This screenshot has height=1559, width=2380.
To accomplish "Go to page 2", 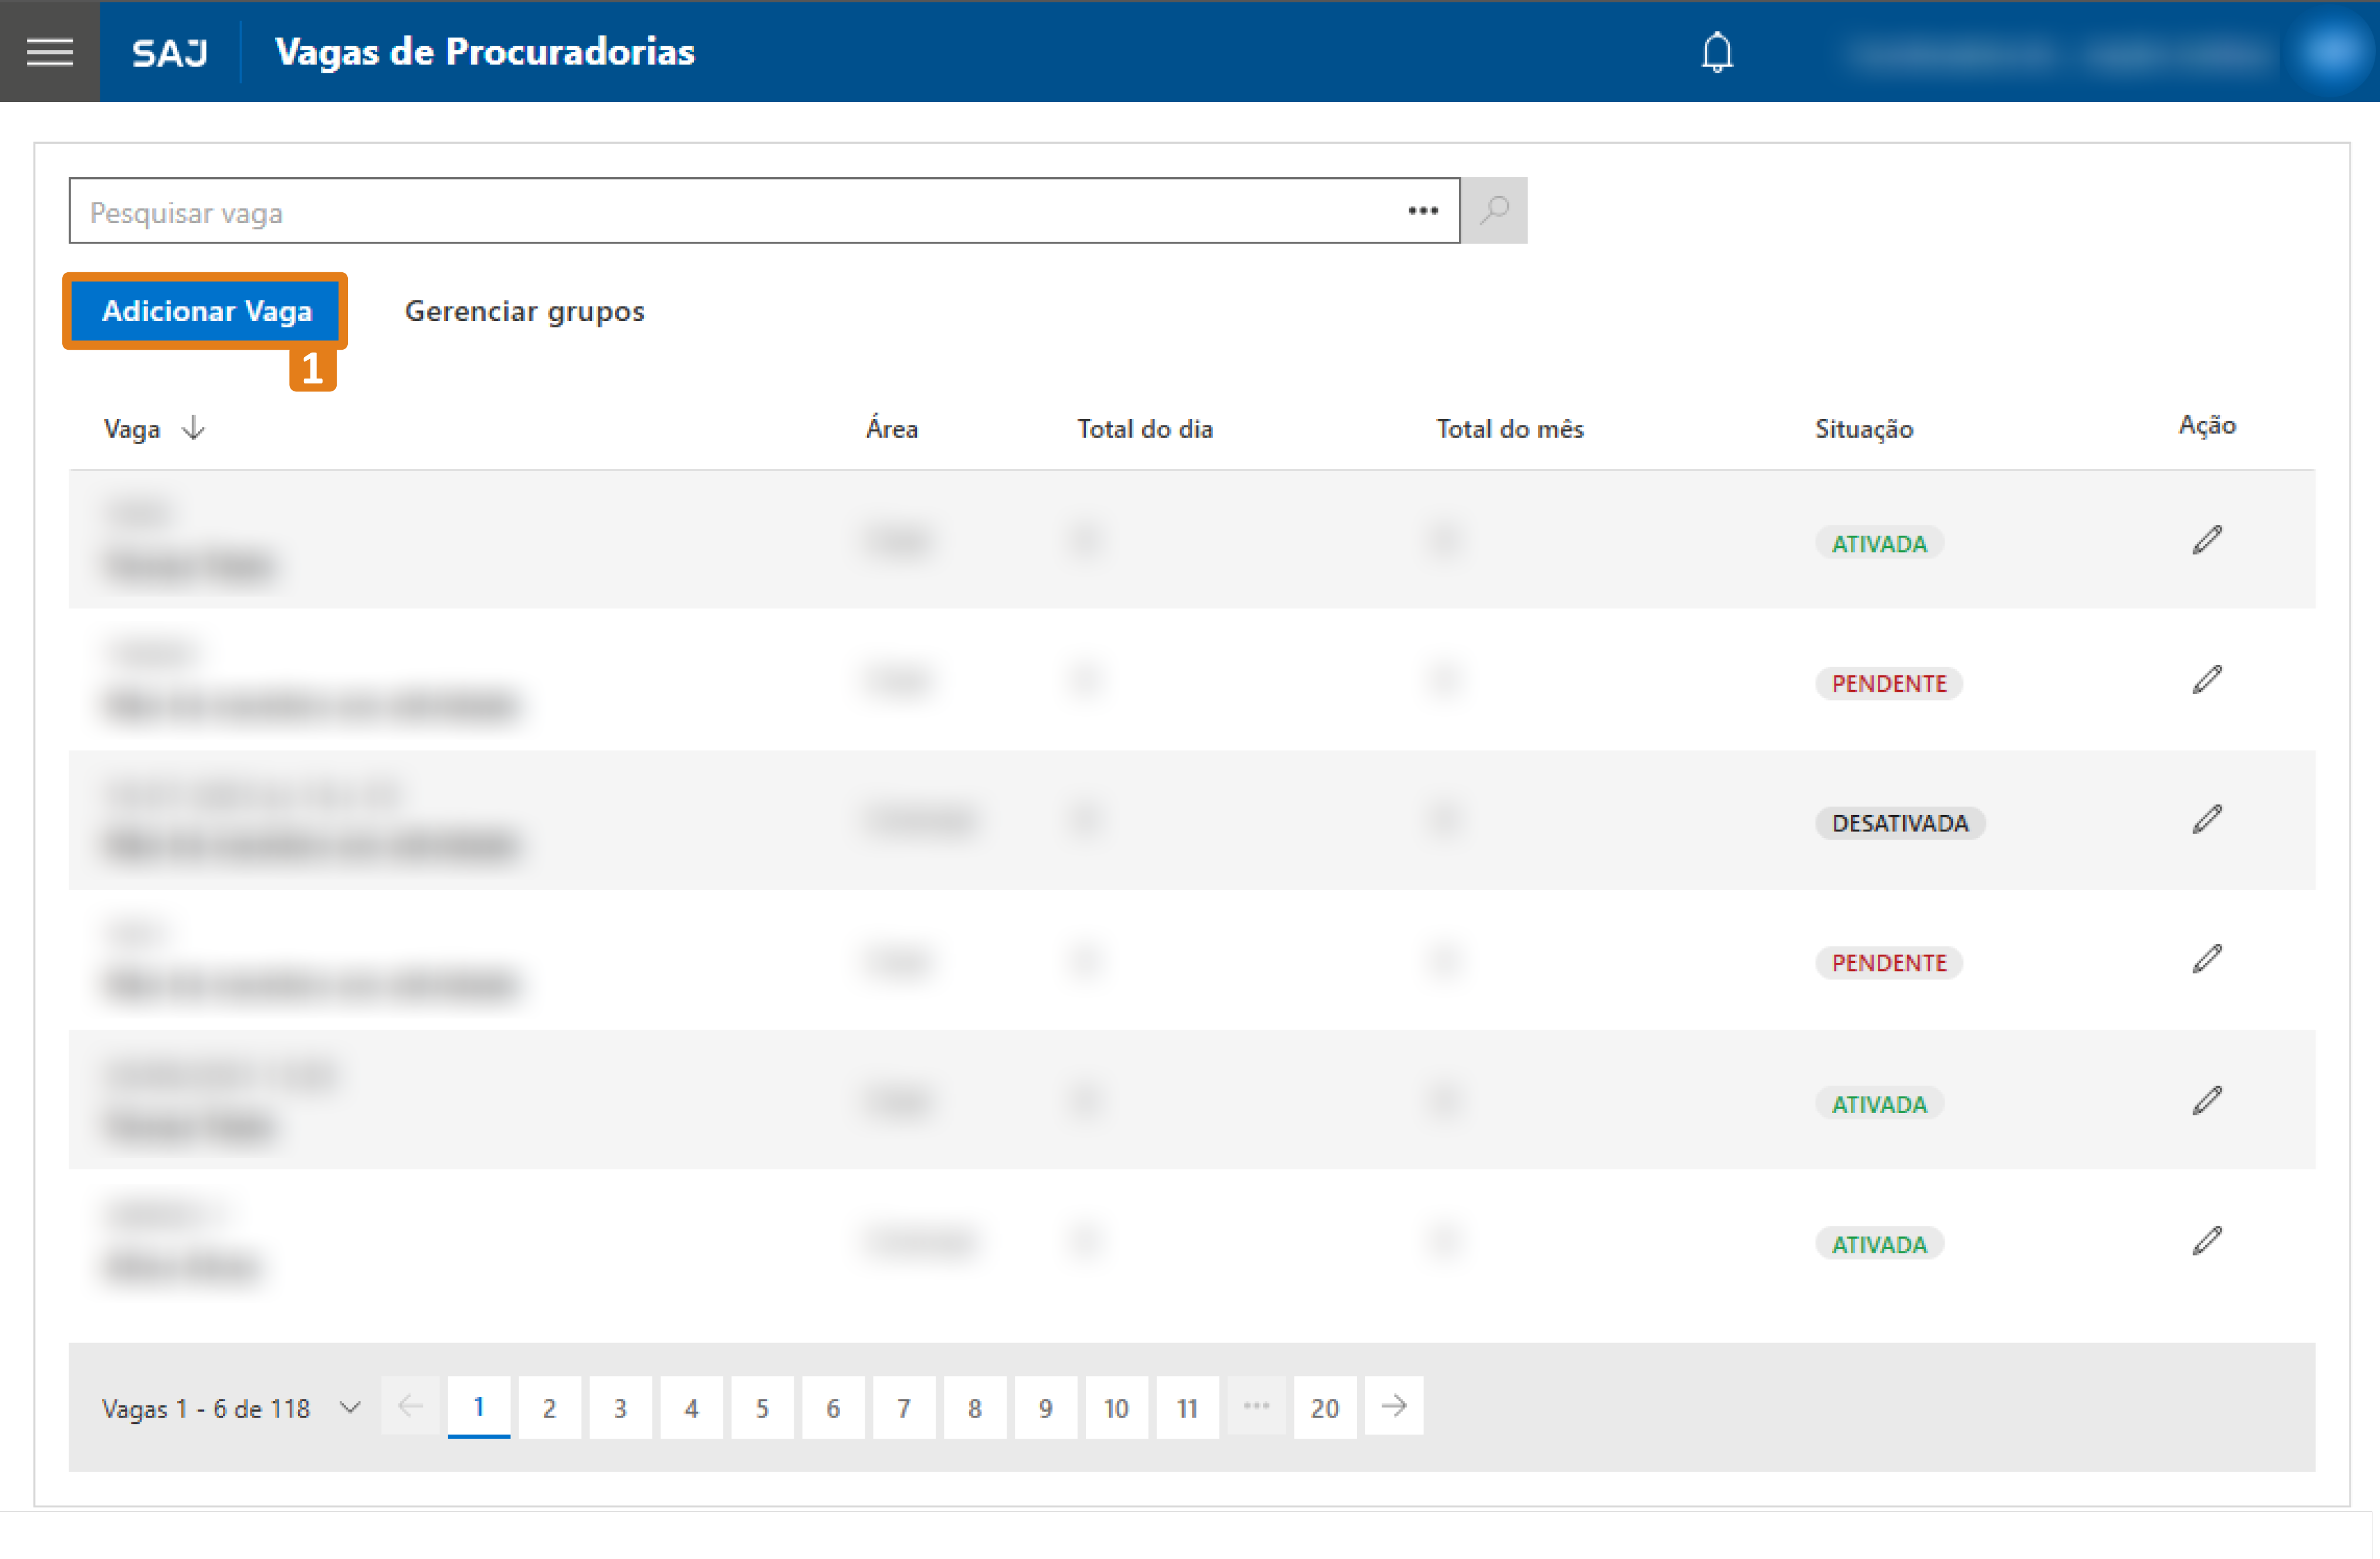I will pos(549,1407).
